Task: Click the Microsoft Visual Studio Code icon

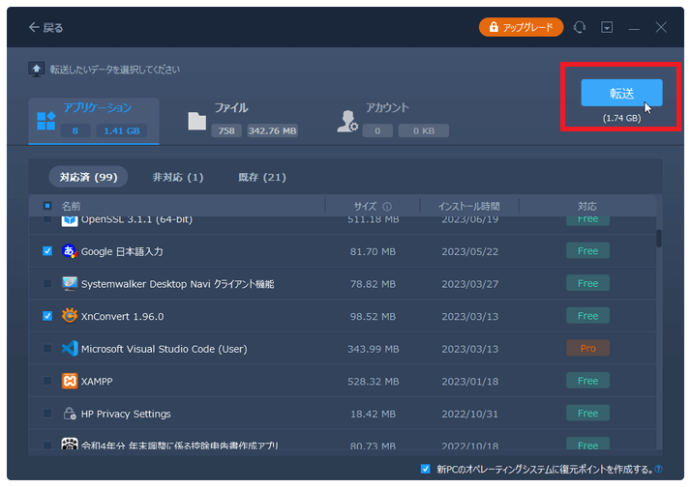Action: click(x=70, y=349)
